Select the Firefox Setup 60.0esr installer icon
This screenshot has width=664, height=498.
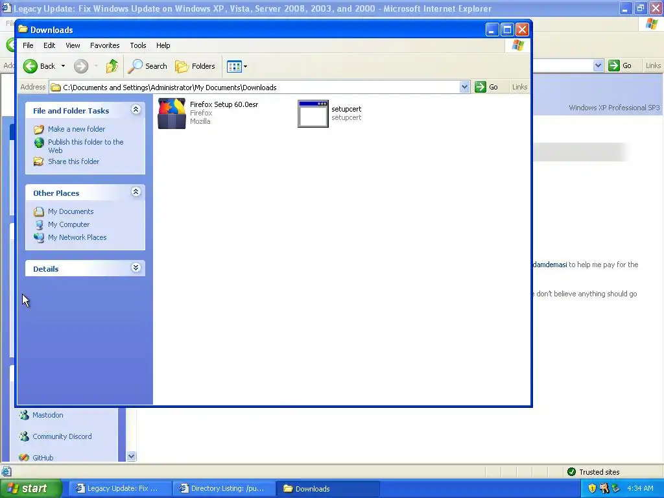171,113
